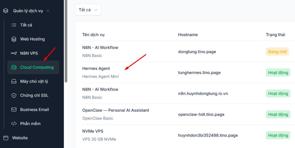Click the drive icon for Máy chủ vật lý

14,81
